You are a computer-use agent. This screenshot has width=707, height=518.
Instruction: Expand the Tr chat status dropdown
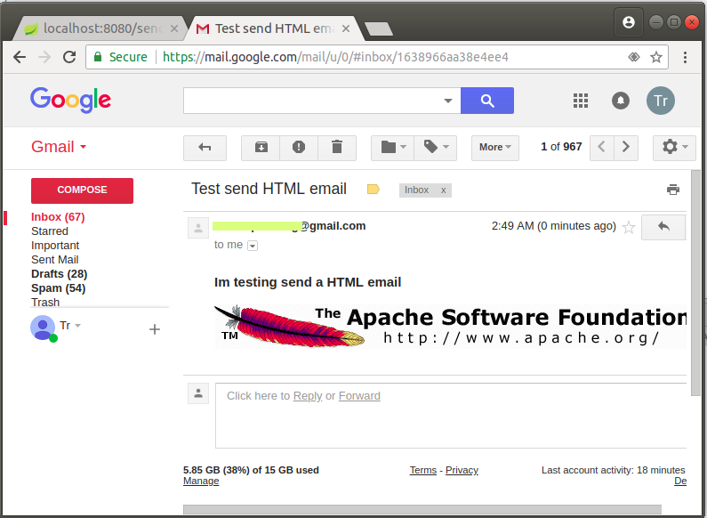tap(77, 326)
